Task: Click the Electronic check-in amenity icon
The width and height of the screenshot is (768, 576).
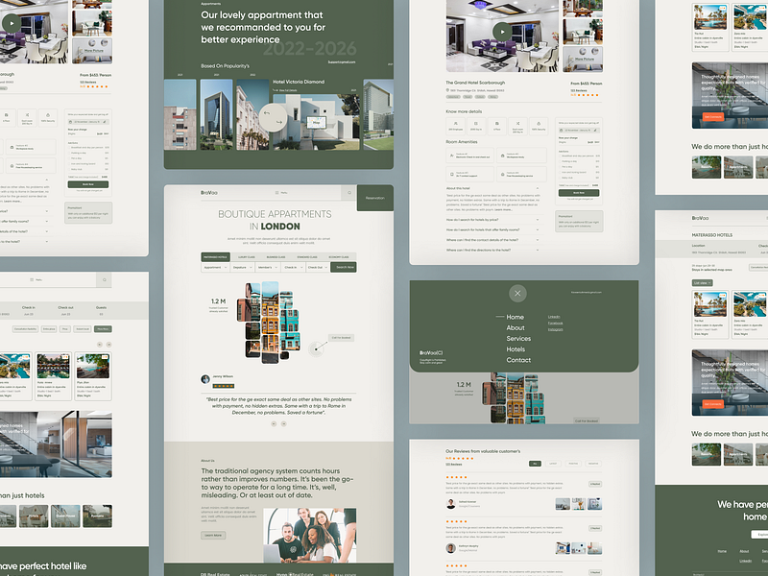Action: 451,156
